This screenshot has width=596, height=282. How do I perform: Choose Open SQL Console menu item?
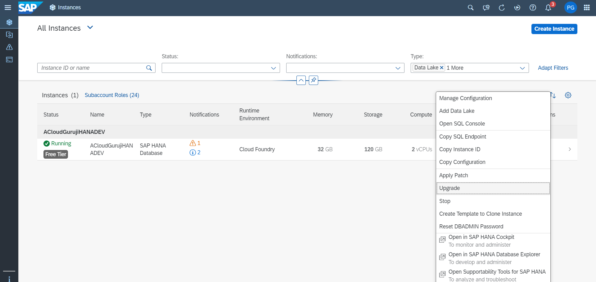pyautogui.click(x=462, y=124)
